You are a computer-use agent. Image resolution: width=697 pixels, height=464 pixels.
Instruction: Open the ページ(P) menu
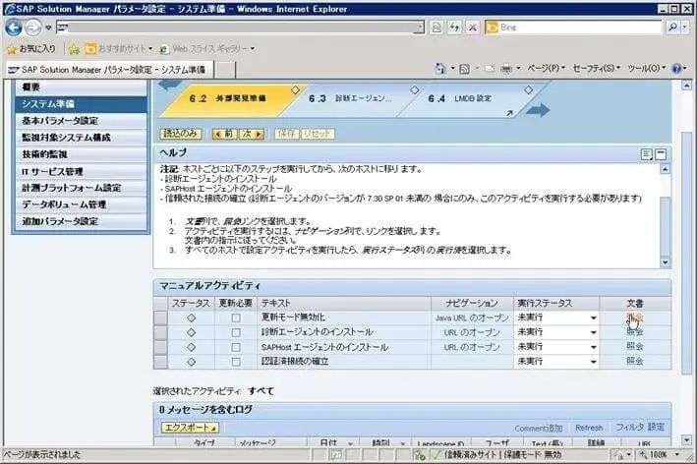pos(546,69)
